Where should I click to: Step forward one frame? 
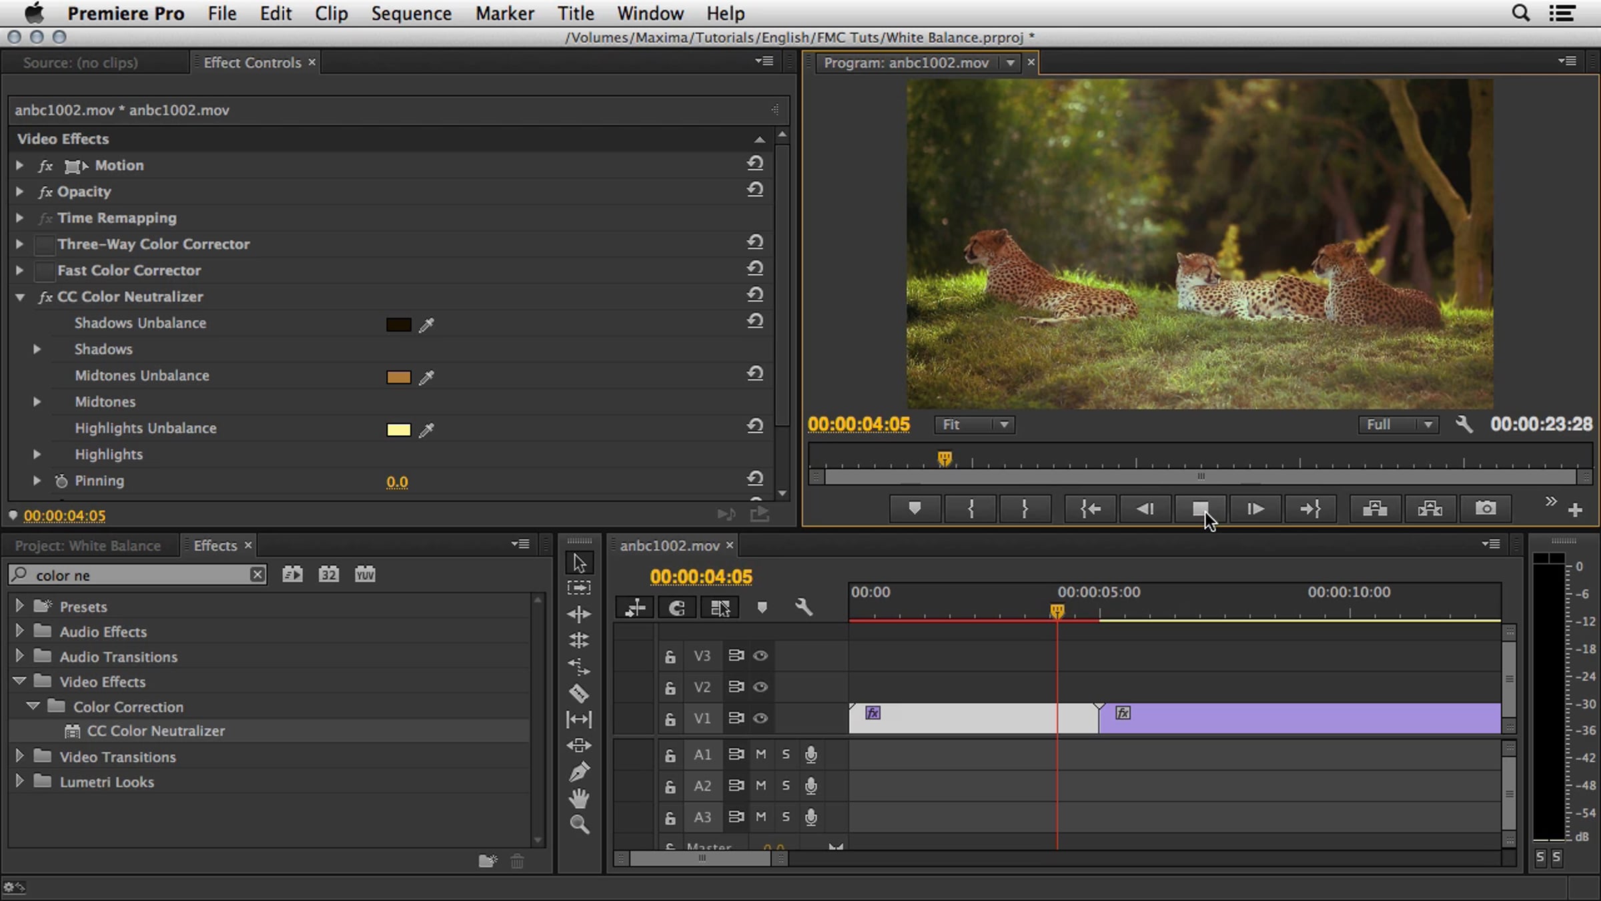(1255, 509)
